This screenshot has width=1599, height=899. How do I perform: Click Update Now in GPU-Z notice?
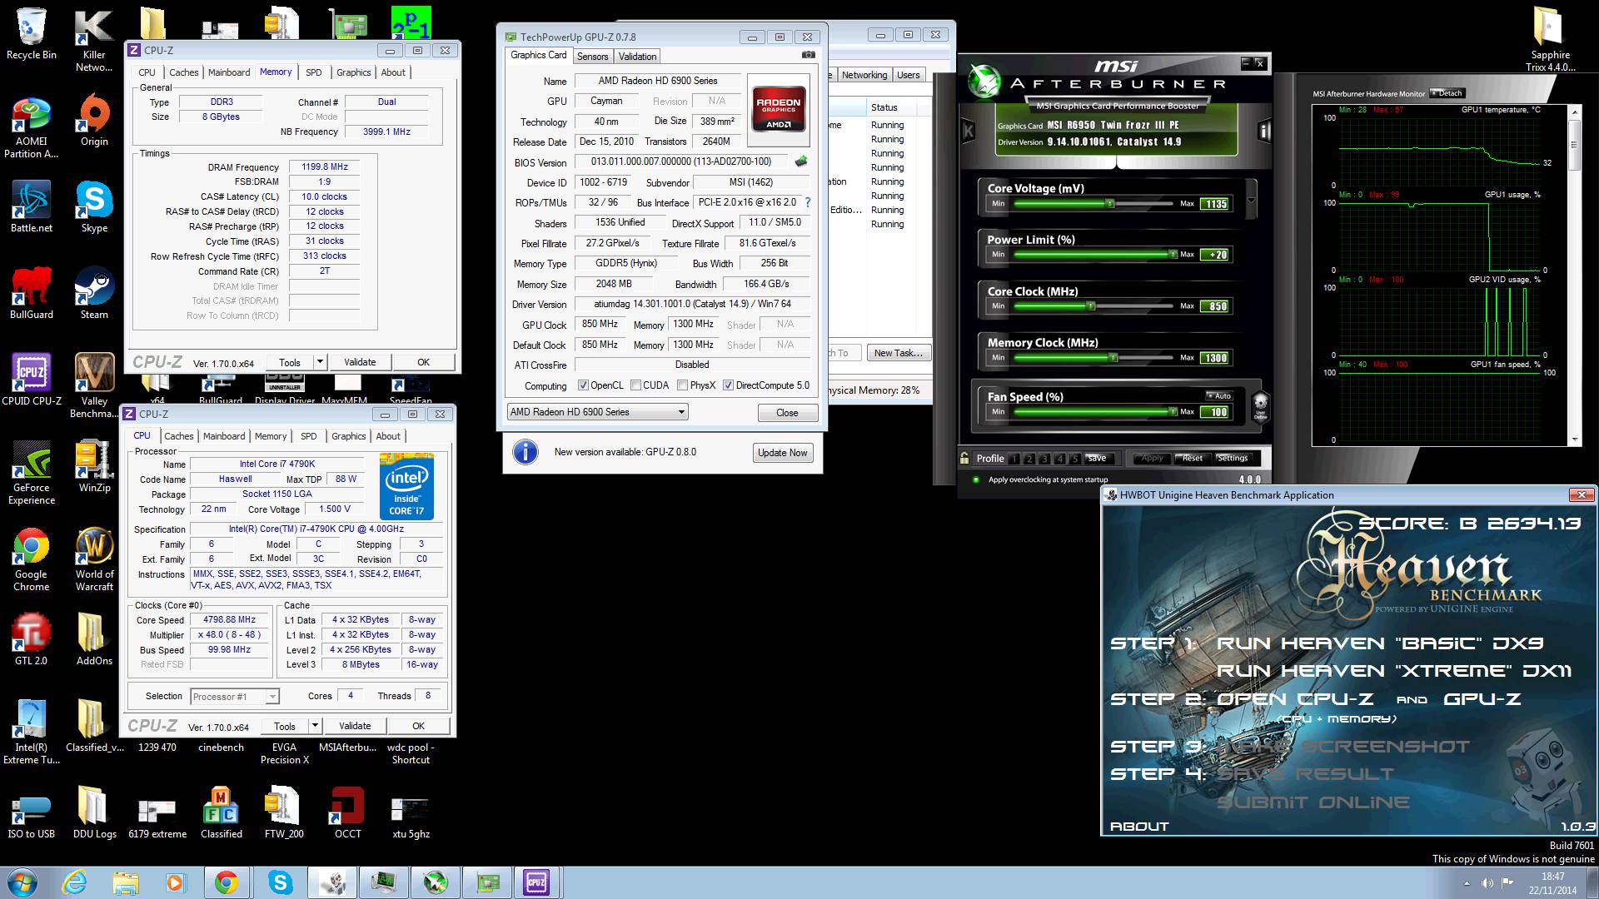point(782,453)
